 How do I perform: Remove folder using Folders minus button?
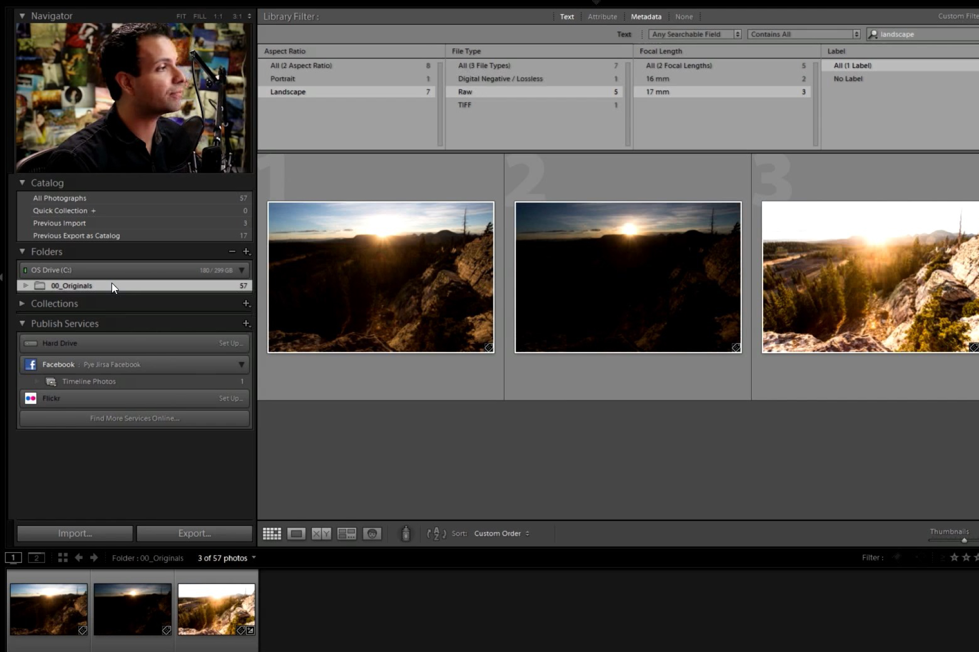pyautogui.click(x=232, y=251)
